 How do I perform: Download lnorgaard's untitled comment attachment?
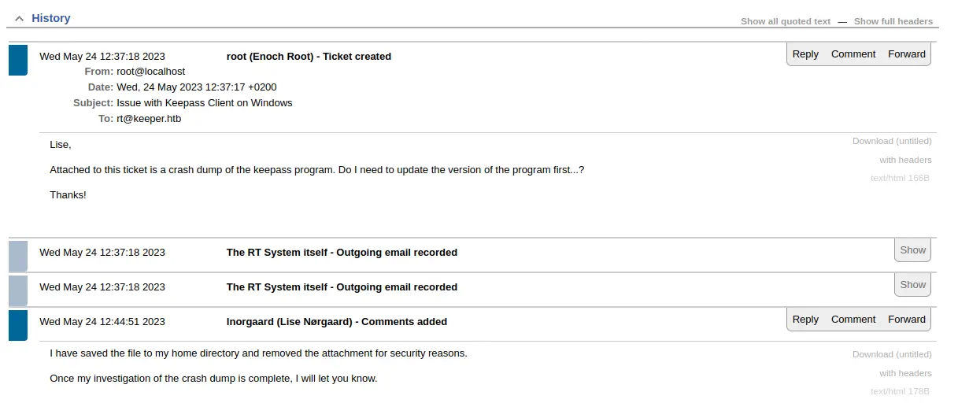click(891, 354)
